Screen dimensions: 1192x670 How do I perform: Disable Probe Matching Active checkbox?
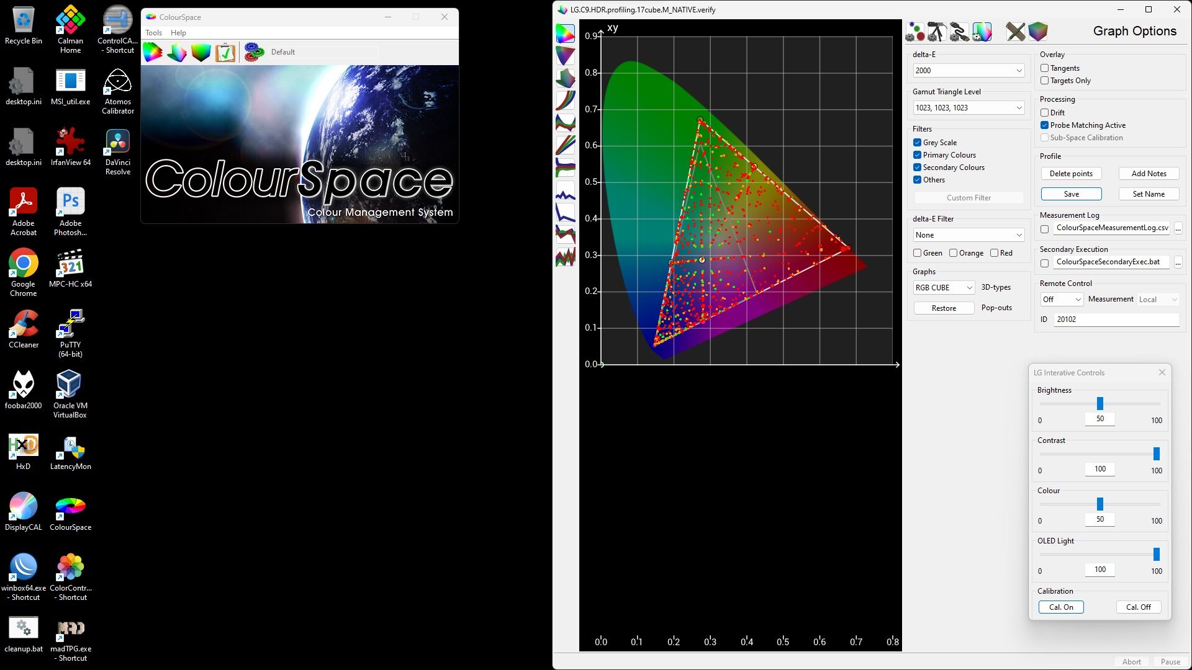click(x=1044, y=125)
